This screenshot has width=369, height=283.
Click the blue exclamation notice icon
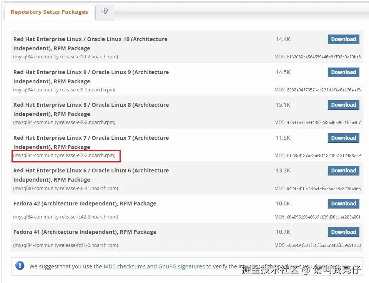(20, 266)
